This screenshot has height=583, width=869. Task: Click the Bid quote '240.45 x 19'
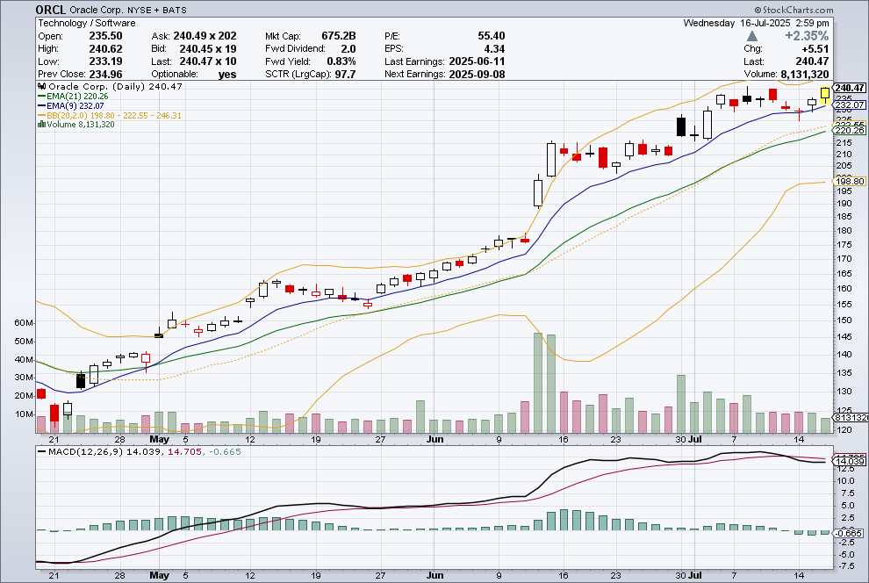click(208, 49)
